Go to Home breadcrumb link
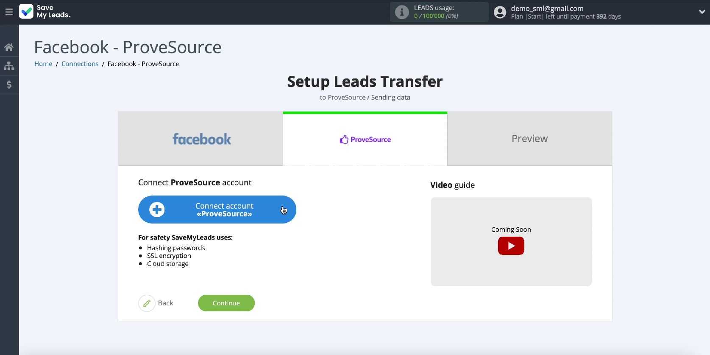The width and height of the screenshot is (710, 355). (43, 64)
